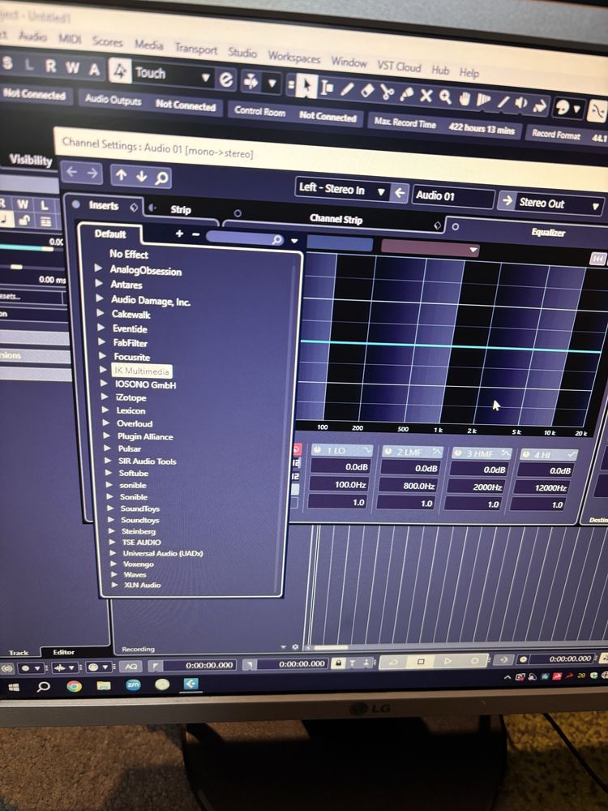Screen dimensions: 608x811
Task: Toggle band 3 HMF power button
Action: [x=458, y=453]
